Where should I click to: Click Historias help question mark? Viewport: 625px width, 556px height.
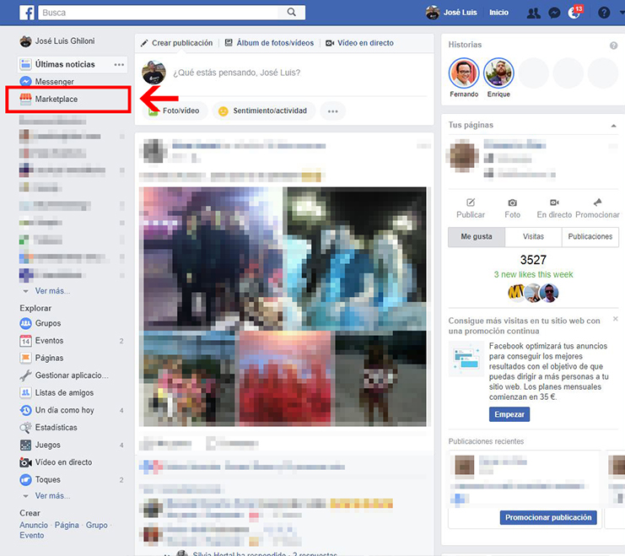click(613, 46)
